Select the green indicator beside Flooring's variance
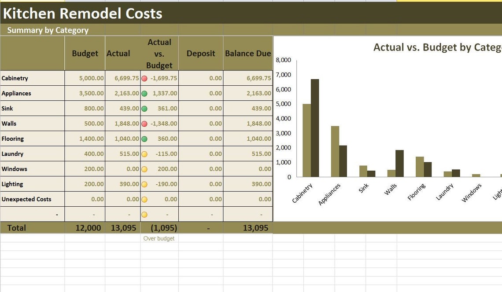502x292 pixels. coord(144,139)
